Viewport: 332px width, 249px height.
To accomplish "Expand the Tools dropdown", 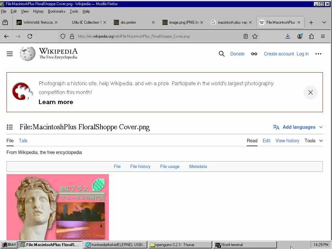I will pyautogui.click(x=314, y=141).
